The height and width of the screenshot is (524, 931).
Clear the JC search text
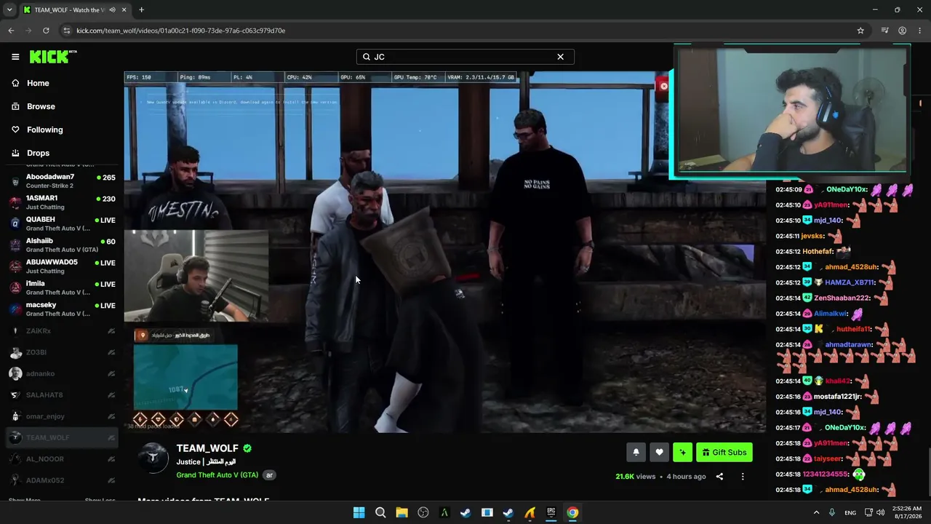click(560, 57)
